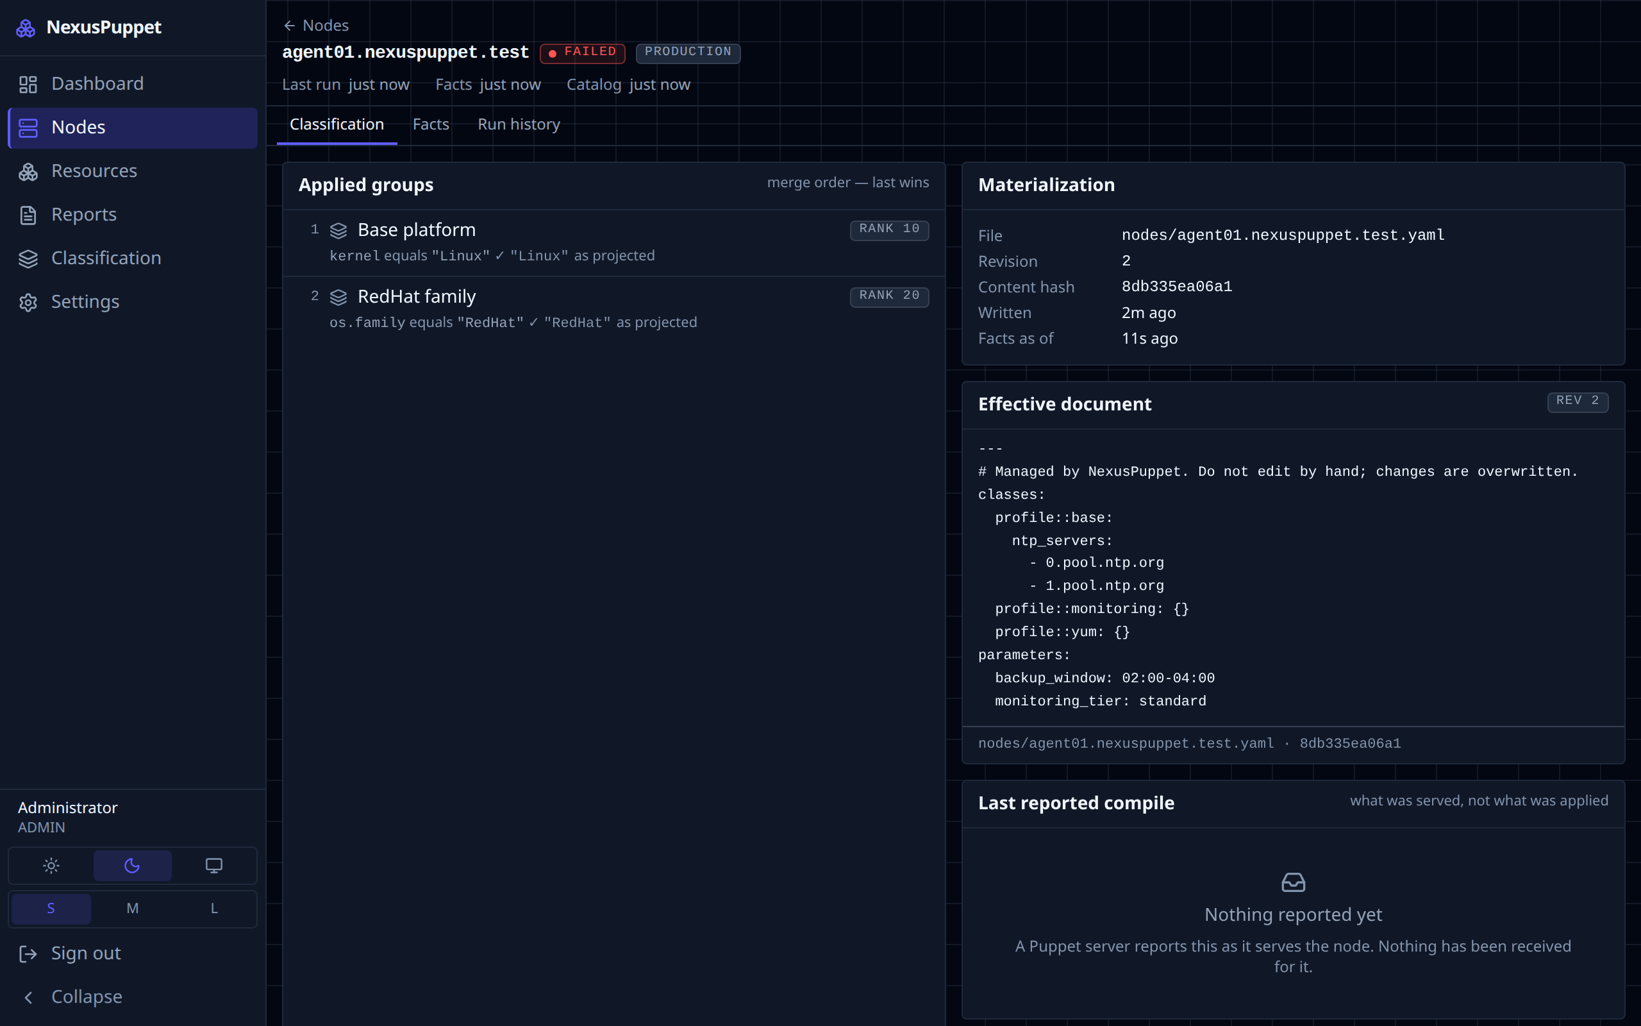Click the Sign out label
The width and height of the screenshot is (1641, 1026).
[86, 954]
